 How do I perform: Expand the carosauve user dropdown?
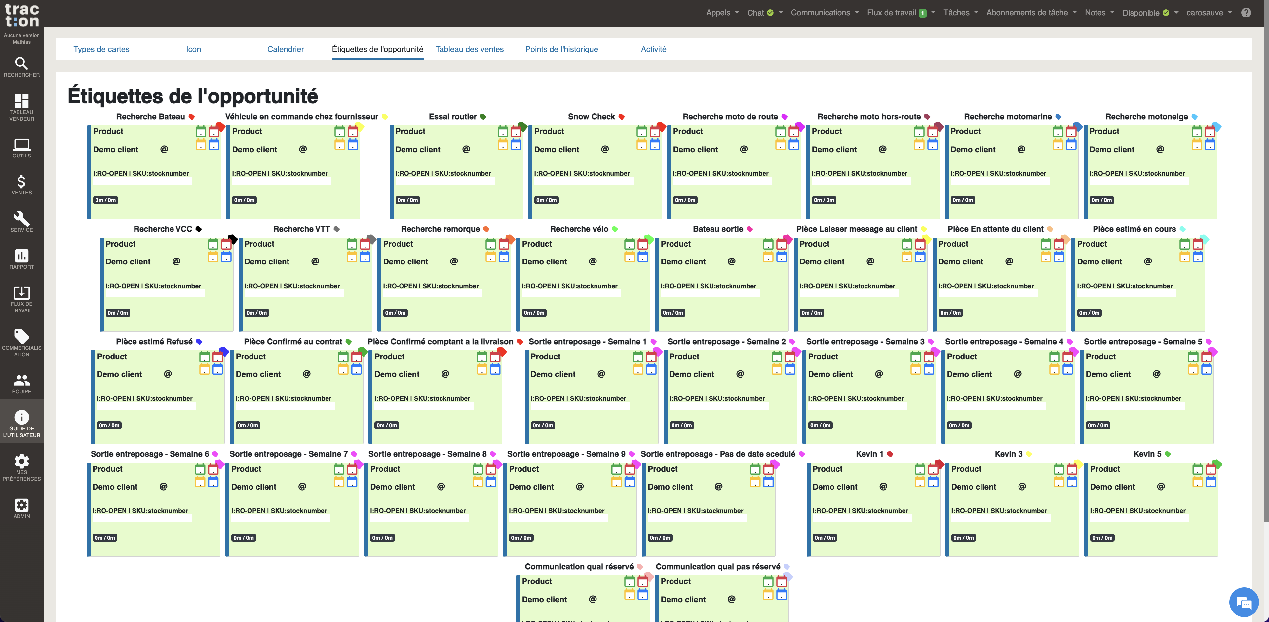(1209, 13)
